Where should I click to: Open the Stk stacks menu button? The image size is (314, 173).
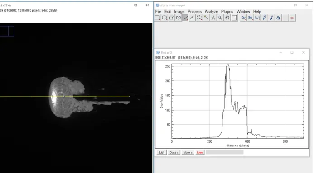(250, 18)
